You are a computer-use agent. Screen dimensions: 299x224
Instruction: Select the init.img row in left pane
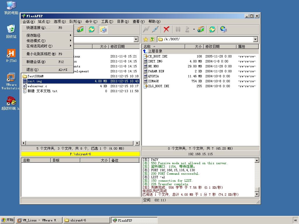point(81,81)
